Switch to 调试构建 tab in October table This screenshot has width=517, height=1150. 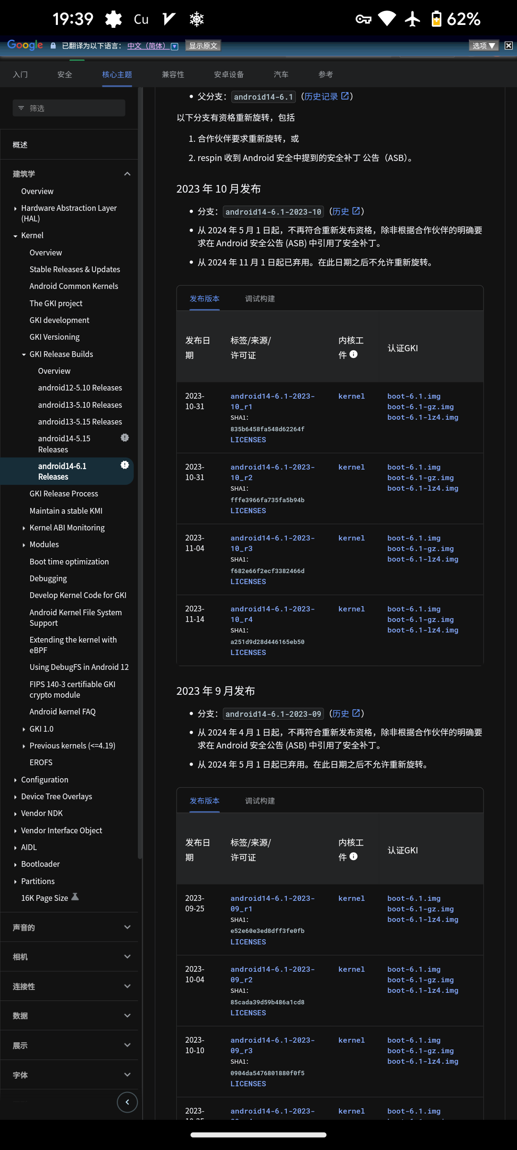[259, 299]
